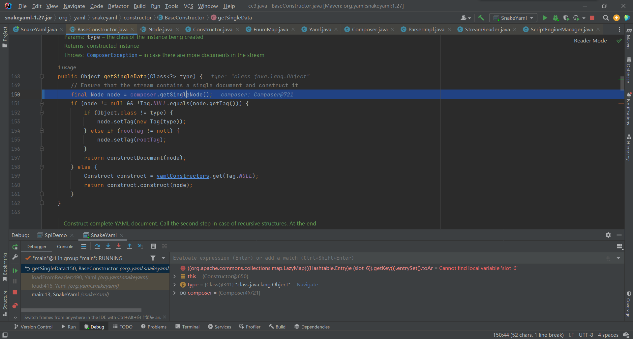Click the Step Into debugger icon

pyautogui.click(x=108, y=246)
